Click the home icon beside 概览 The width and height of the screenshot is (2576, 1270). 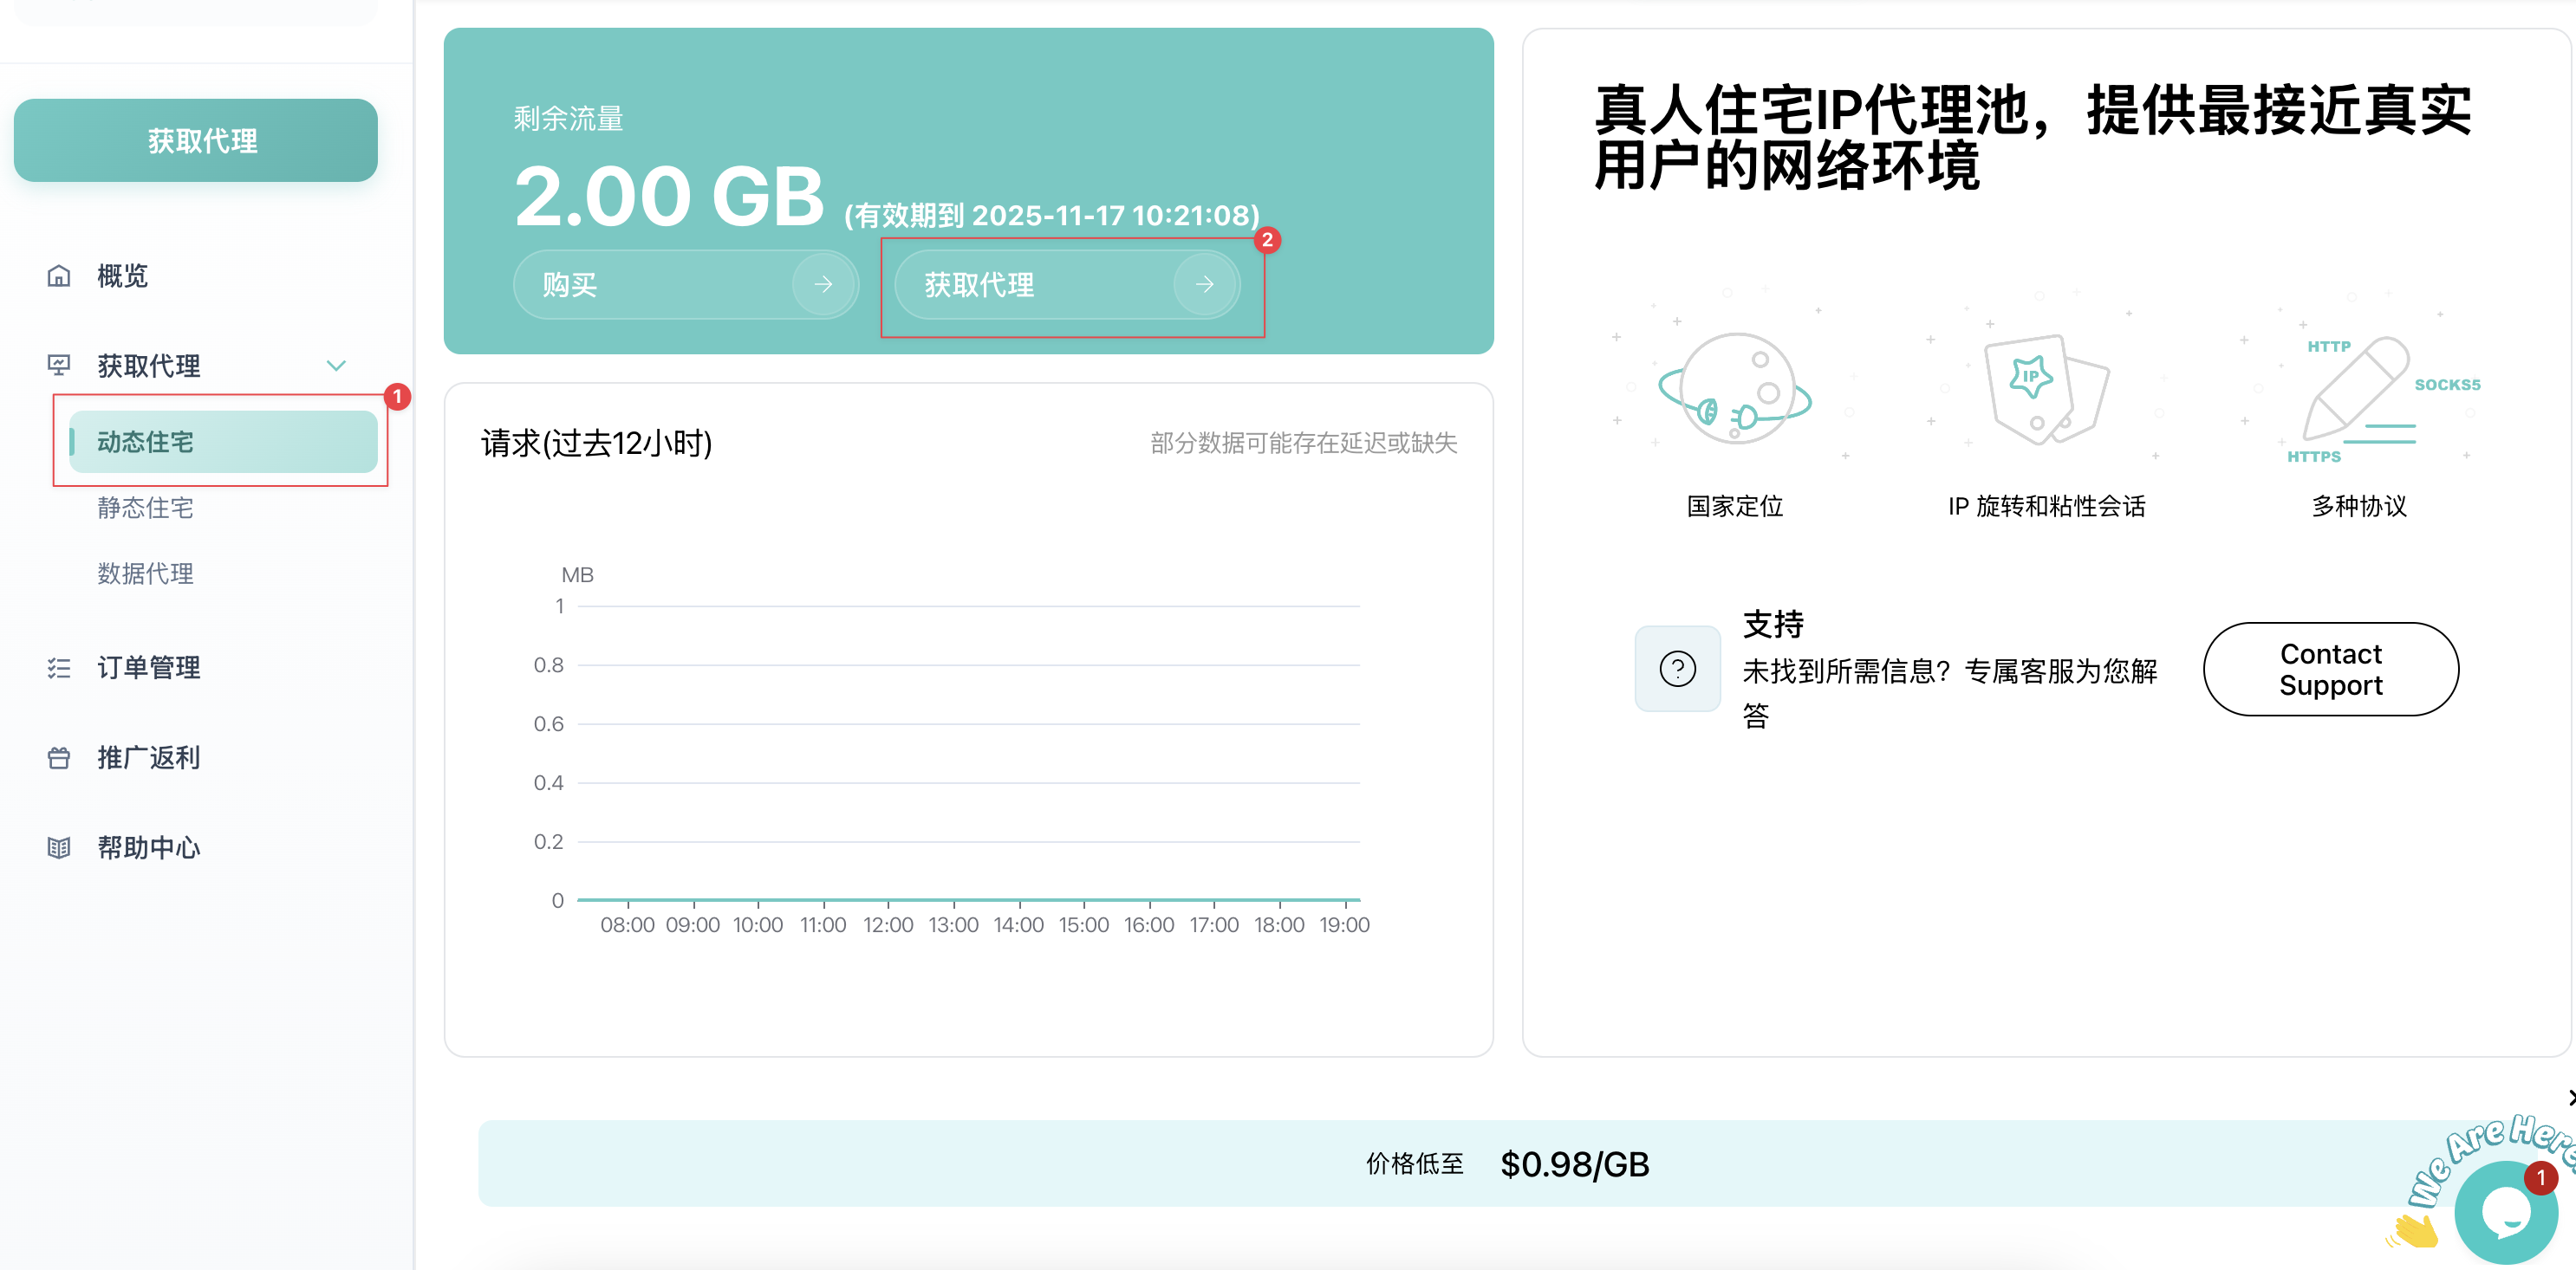pos(59,275)
